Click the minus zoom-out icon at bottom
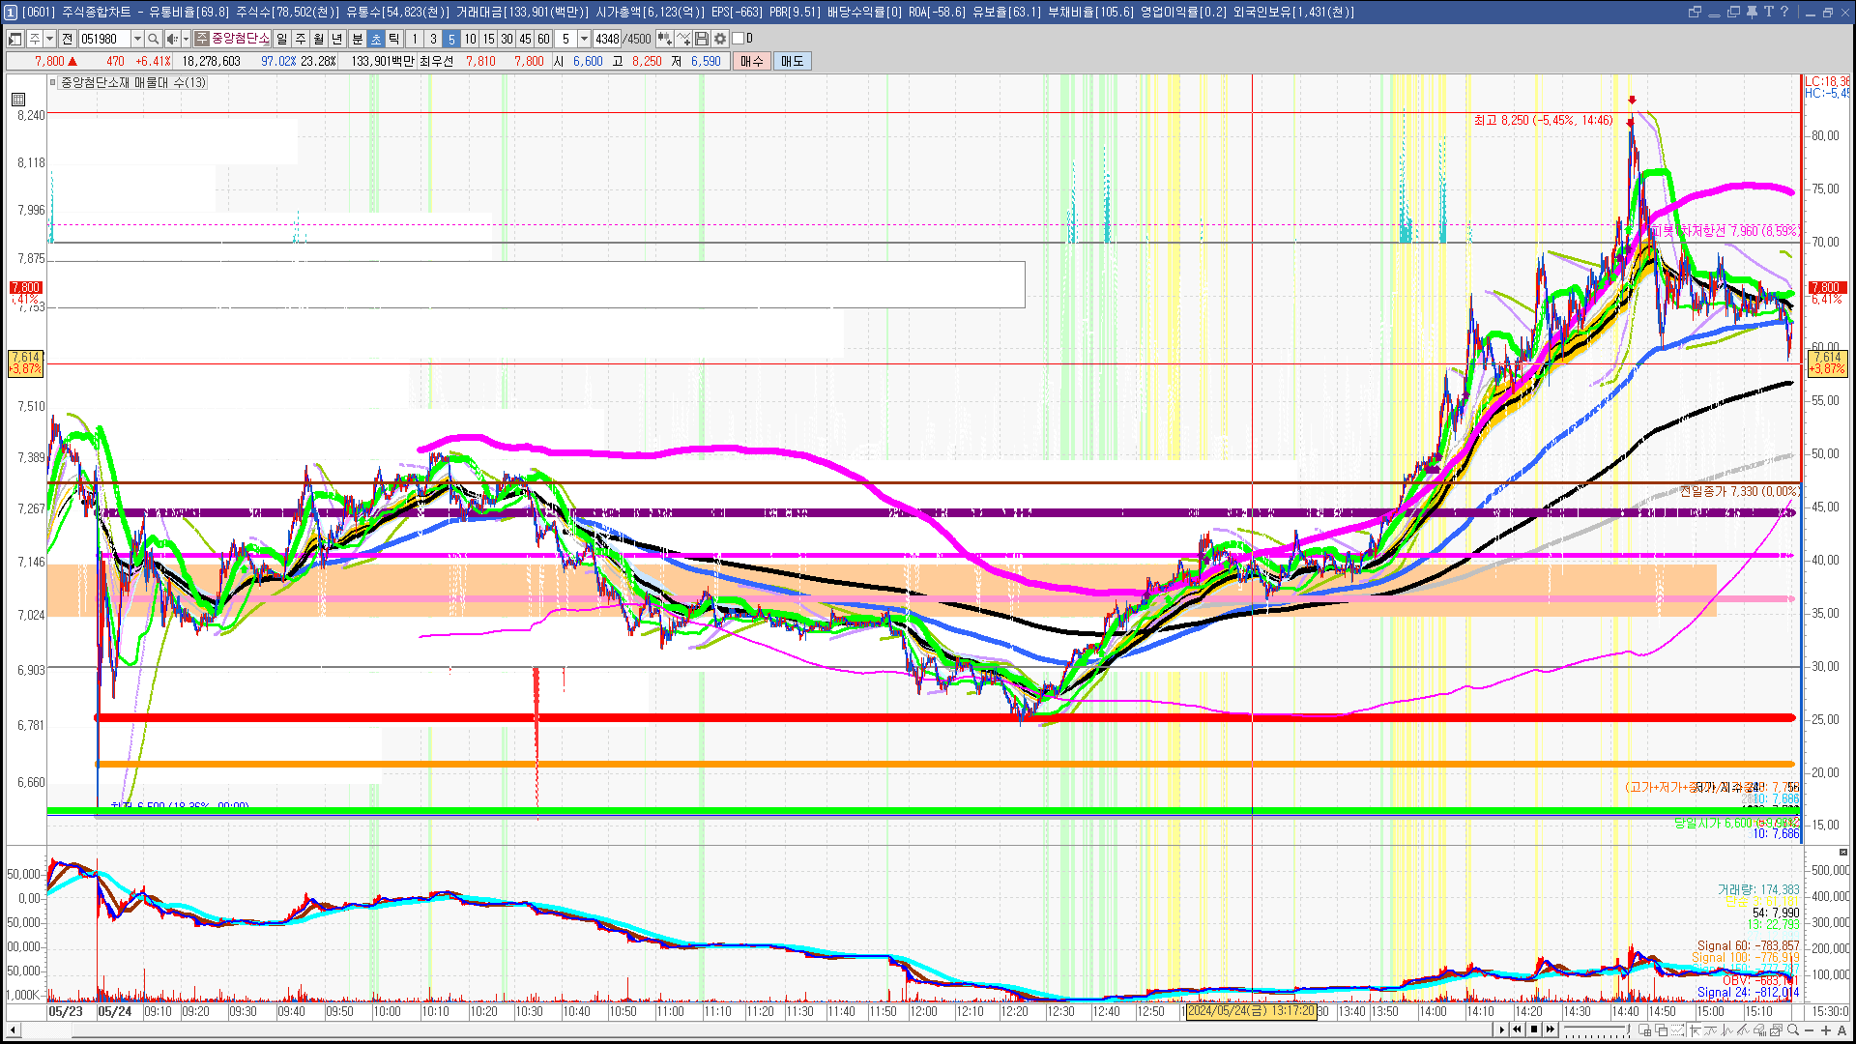This screenshot has height=1044, width=1856. click(x=1810, y=1029)
